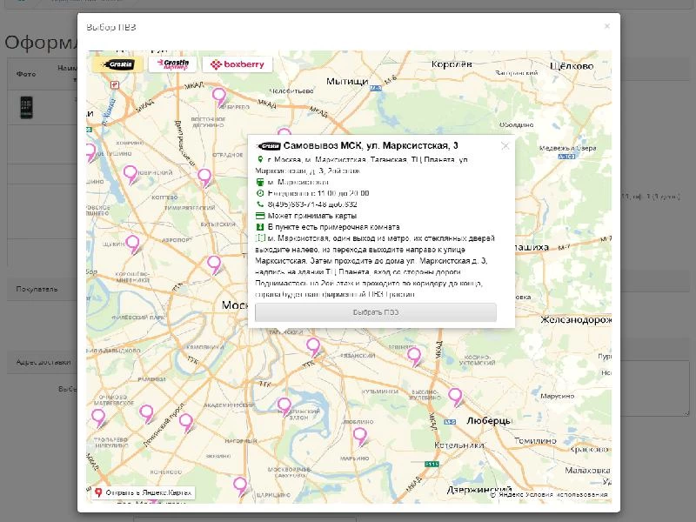Select pink pin between Люблино and Марьино
The height and width of the screenshot is (522, 696).
tap(359, 437)
